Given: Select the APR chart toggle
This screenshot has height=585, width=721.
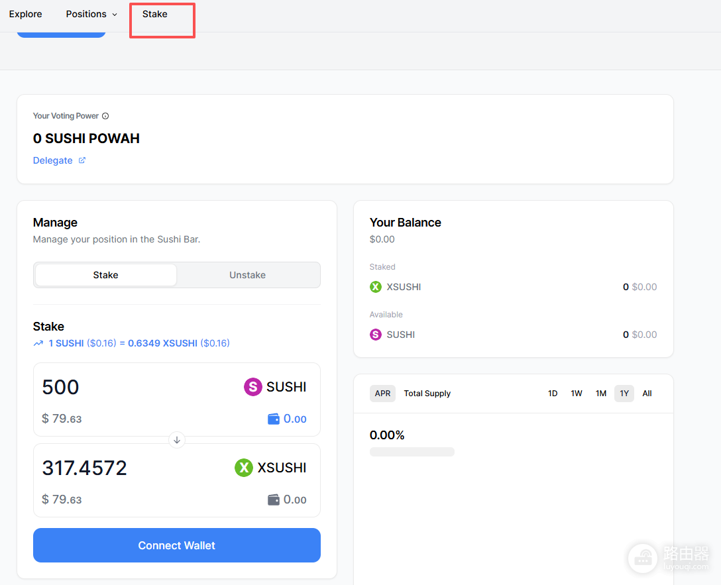Looking at the screenshot, I should (x=382, y=394).
